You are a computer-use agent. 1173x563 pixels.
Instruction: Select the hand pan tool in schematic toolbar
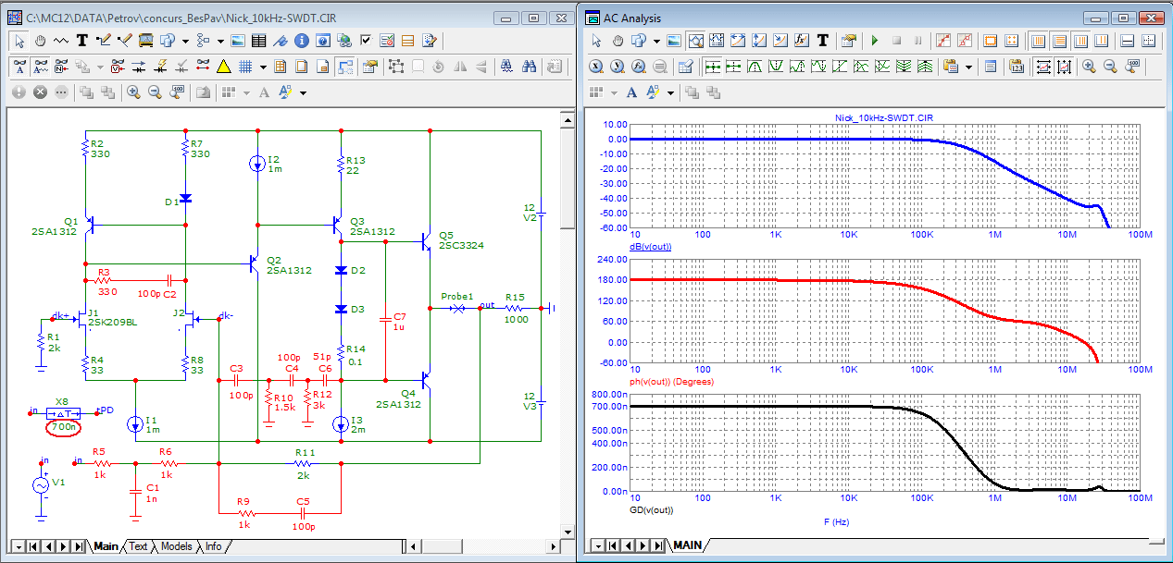tap(41, 41)
